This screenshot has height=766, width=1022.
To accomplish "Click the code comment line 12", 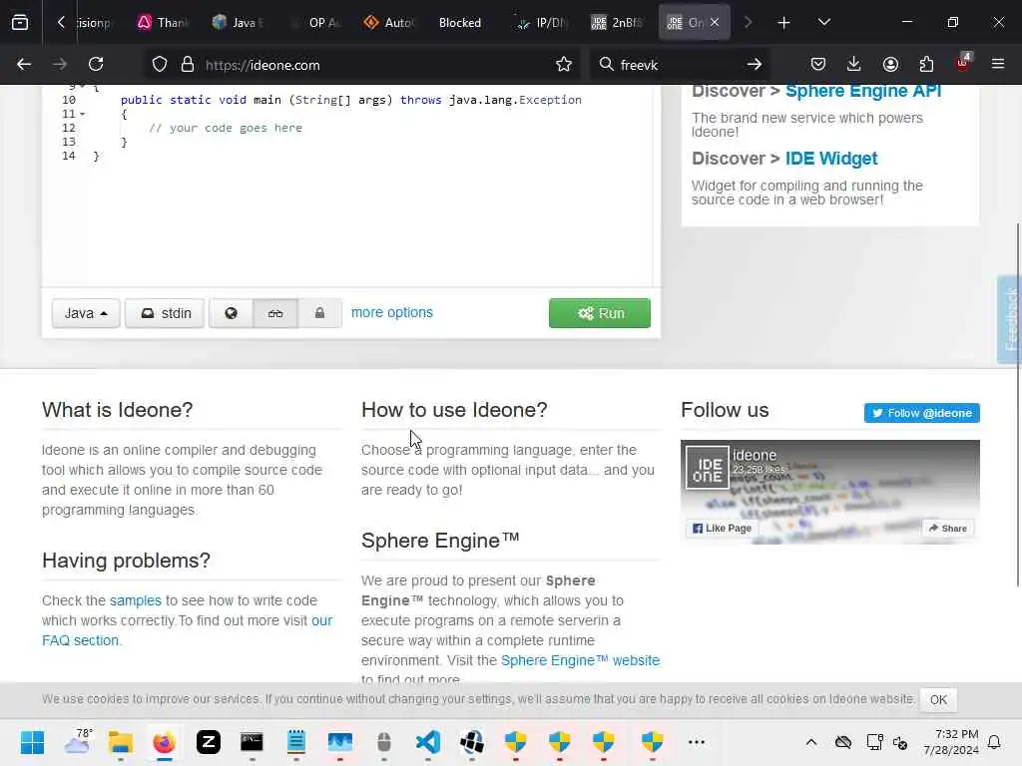I will (x=225, y=128).
